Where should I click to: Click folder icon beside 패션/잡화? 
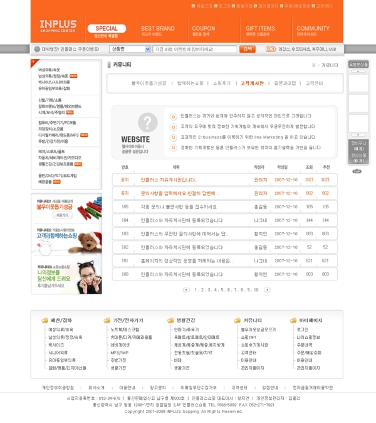click(44, 320)
